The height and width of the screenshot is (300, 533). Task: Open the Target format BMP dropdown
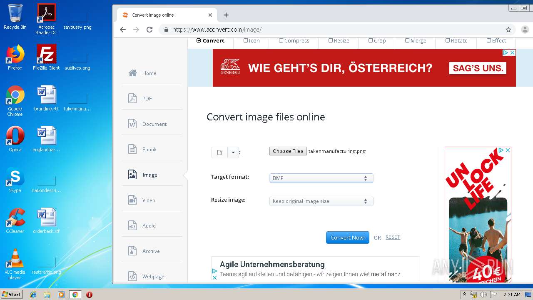tap(321, 178)
